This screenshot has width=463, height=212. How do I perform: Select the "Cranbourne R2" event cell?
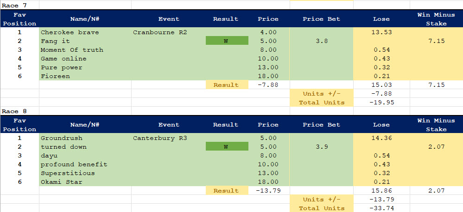159,32
